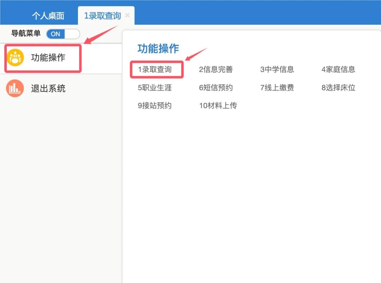
Task: Click the 功能操作 sidebar icon
Action: click(x=15, y=58)
